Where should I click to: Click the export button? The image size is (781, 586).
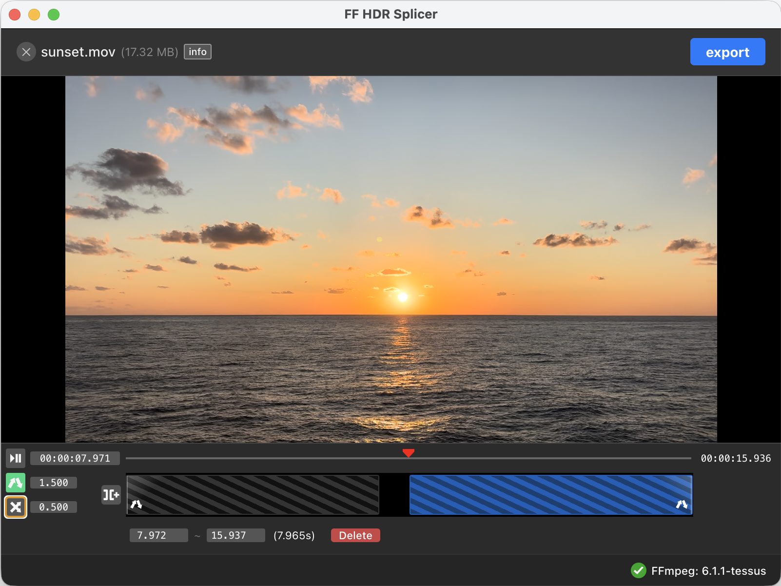tap(727, 52)
